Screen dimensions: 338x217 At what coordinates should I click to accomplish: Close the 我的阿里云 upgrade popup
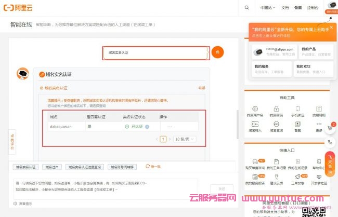331,27
